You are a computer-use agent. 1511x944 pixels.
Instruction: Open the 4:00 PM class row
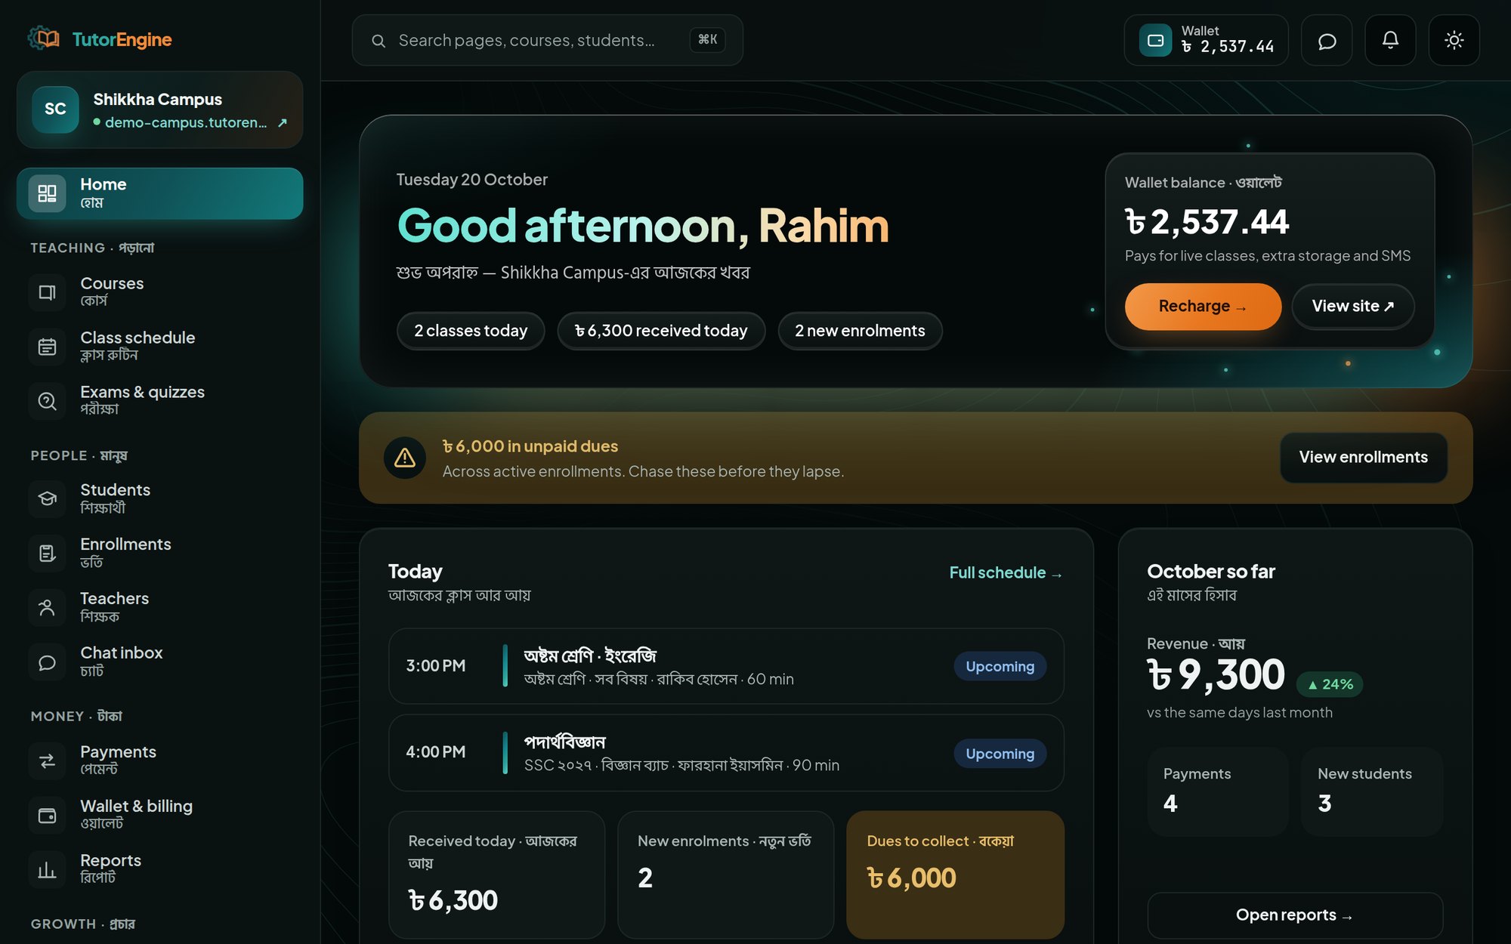(726, 753)
